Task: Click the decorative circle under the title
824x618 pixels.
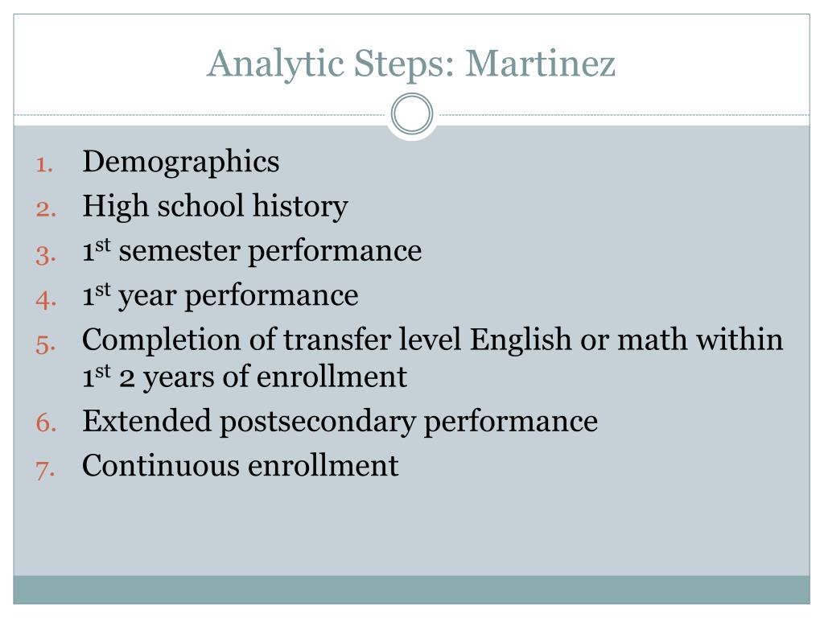Action: pos(412,113)
